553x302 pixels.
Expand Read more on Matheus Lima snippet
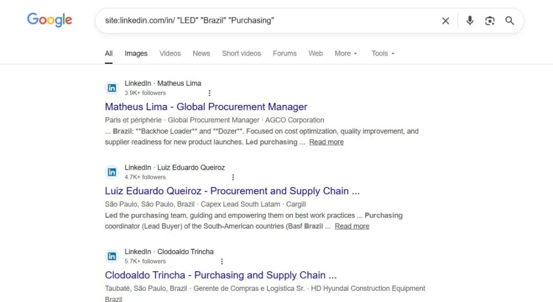pos(326,142)
